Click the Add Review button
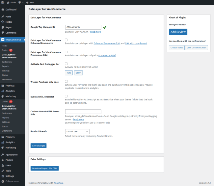This screenshot has height=186, width=214. [178, 32]
